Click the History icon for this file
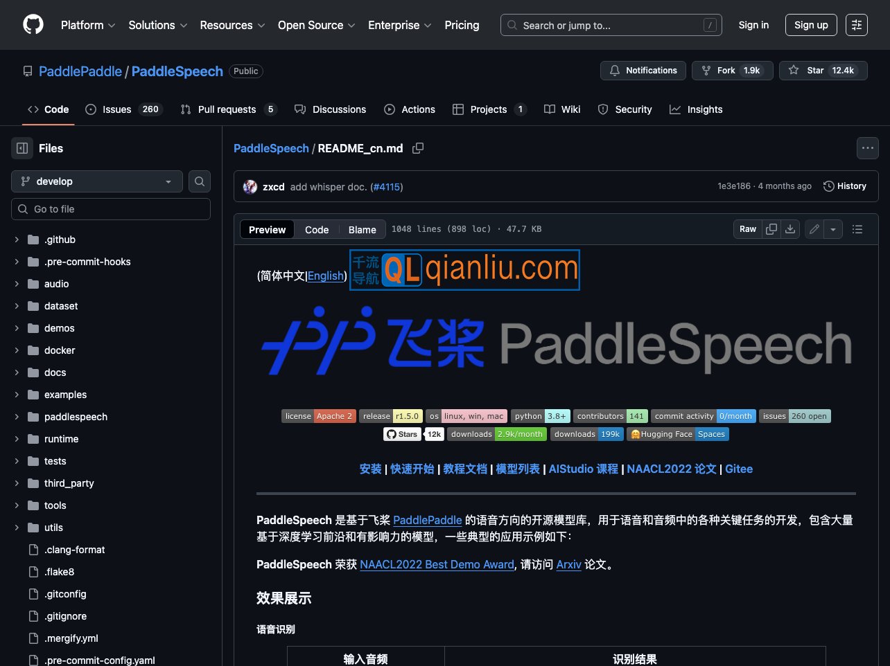Screen dimensions: 890x666 (x=829, y=186)
